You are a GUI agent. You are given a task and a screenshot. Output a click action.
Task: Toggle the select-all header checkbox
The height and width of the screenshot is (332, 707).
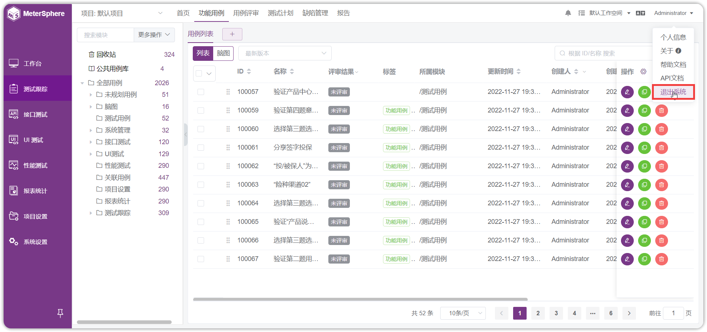199,73
